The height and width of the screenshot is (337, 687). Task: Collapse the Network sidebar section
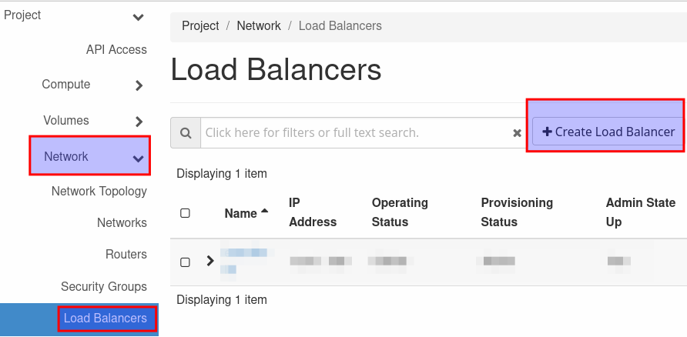point(139,158)
